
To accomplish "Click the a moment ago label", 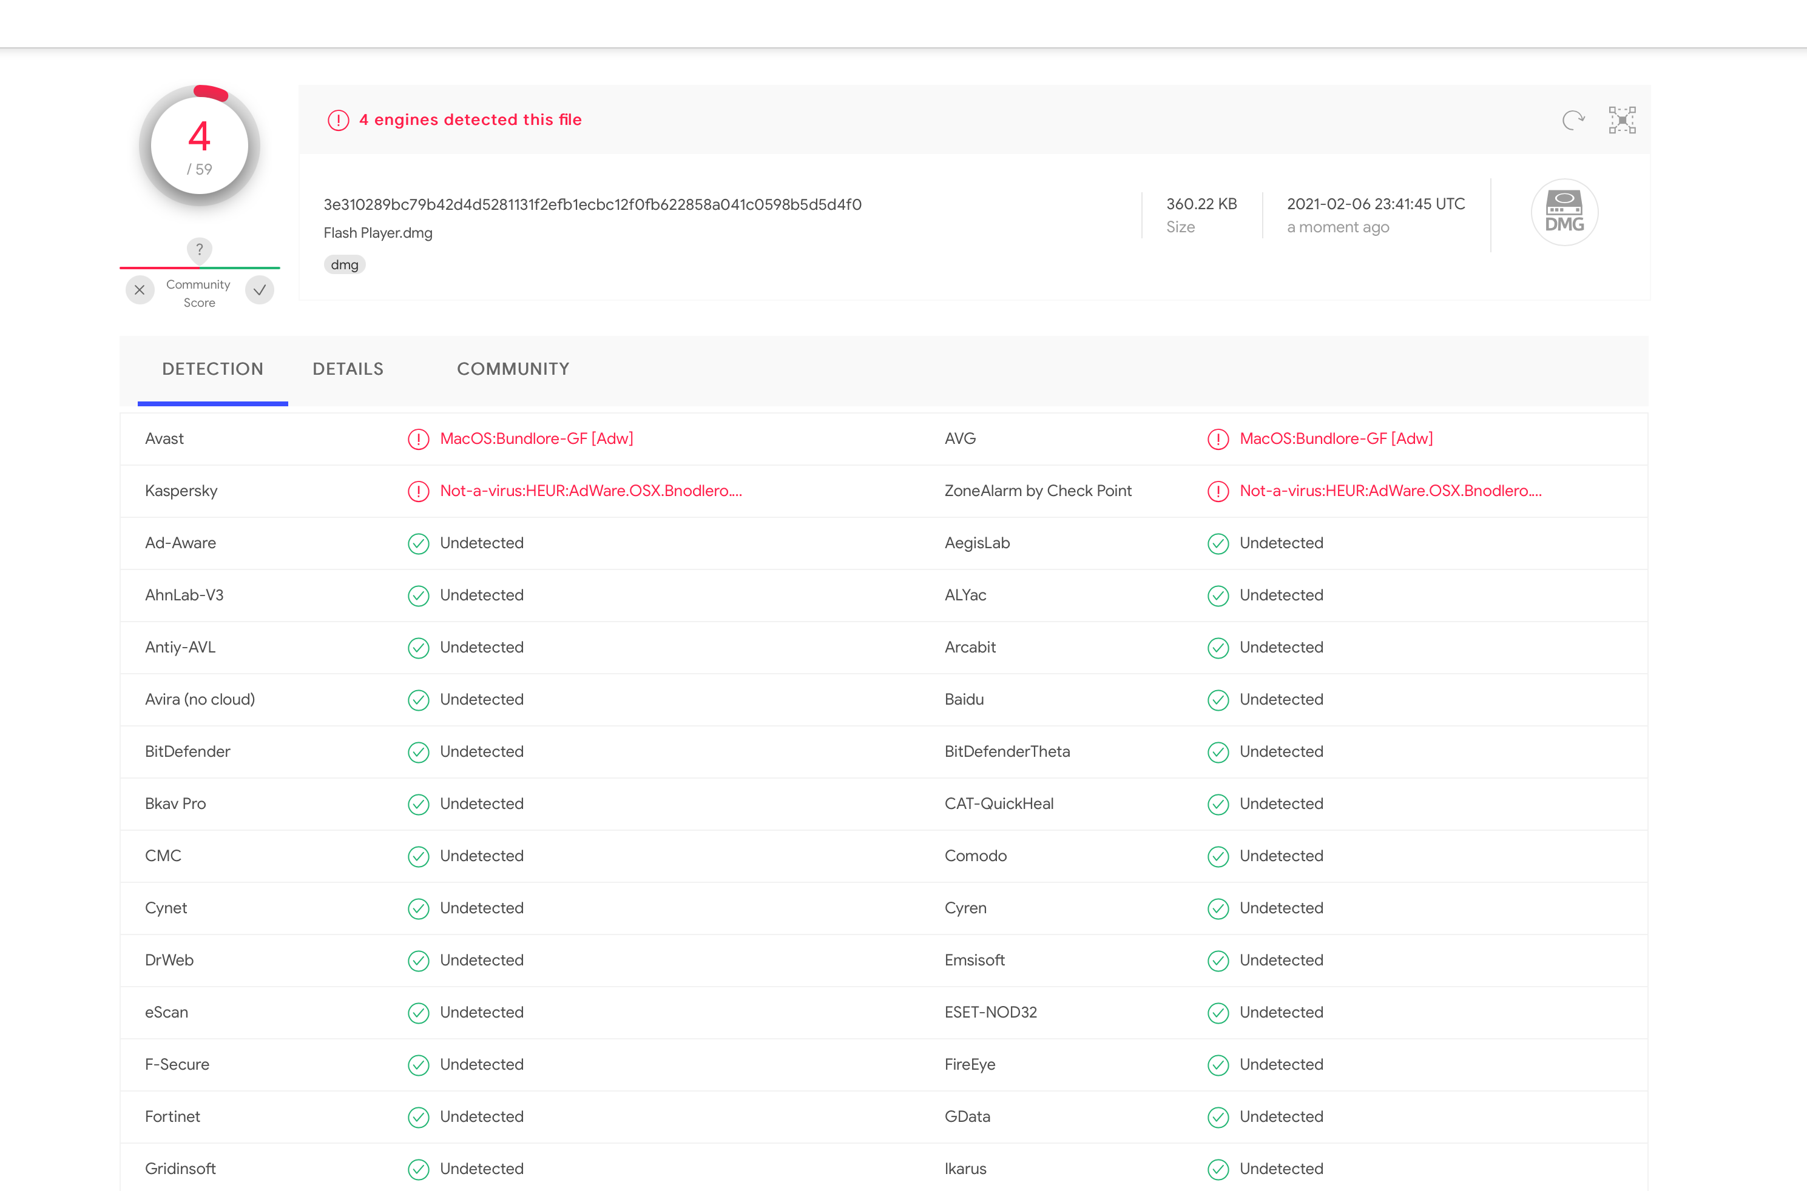I will 1337,227.
